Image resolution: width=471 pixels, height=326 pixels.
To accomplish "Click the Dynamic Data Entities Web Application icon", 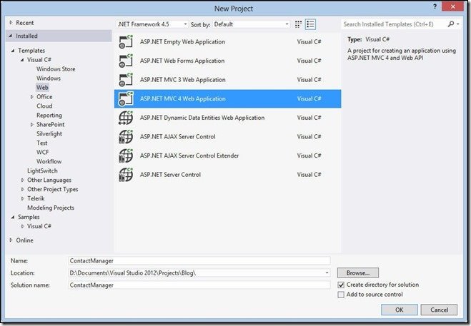I will [126, 118].
